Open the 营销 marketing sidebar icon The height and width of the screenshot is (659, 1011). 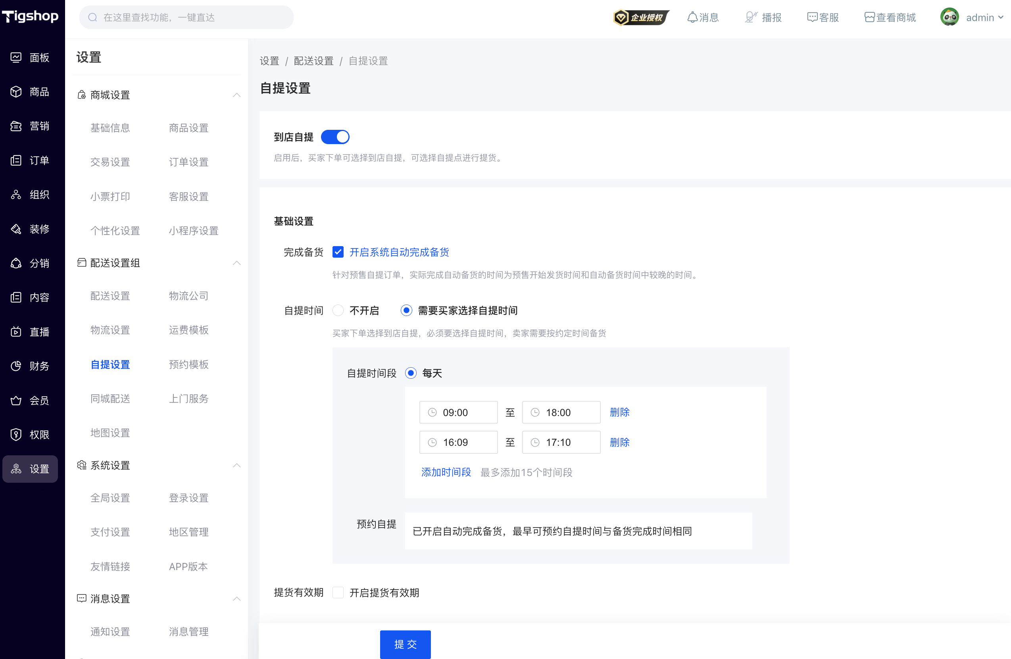16,126
